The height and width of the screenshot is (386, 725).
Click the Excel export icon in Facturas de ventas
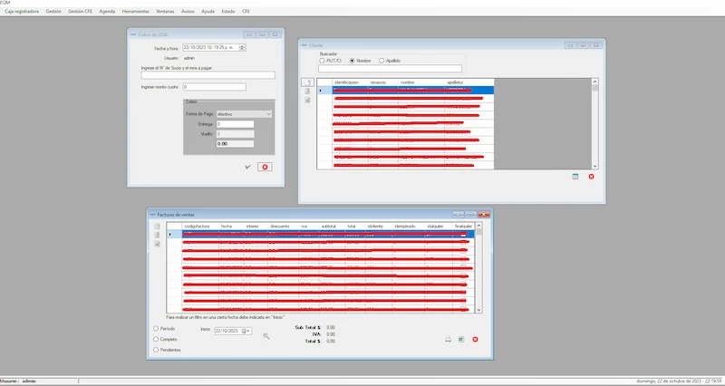[461, 340]
